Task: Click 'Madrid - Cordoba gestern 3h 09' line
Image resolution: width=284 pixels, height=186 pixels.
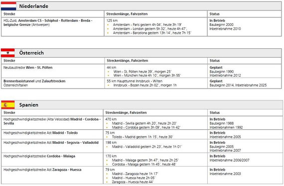Action: [146, 127]
